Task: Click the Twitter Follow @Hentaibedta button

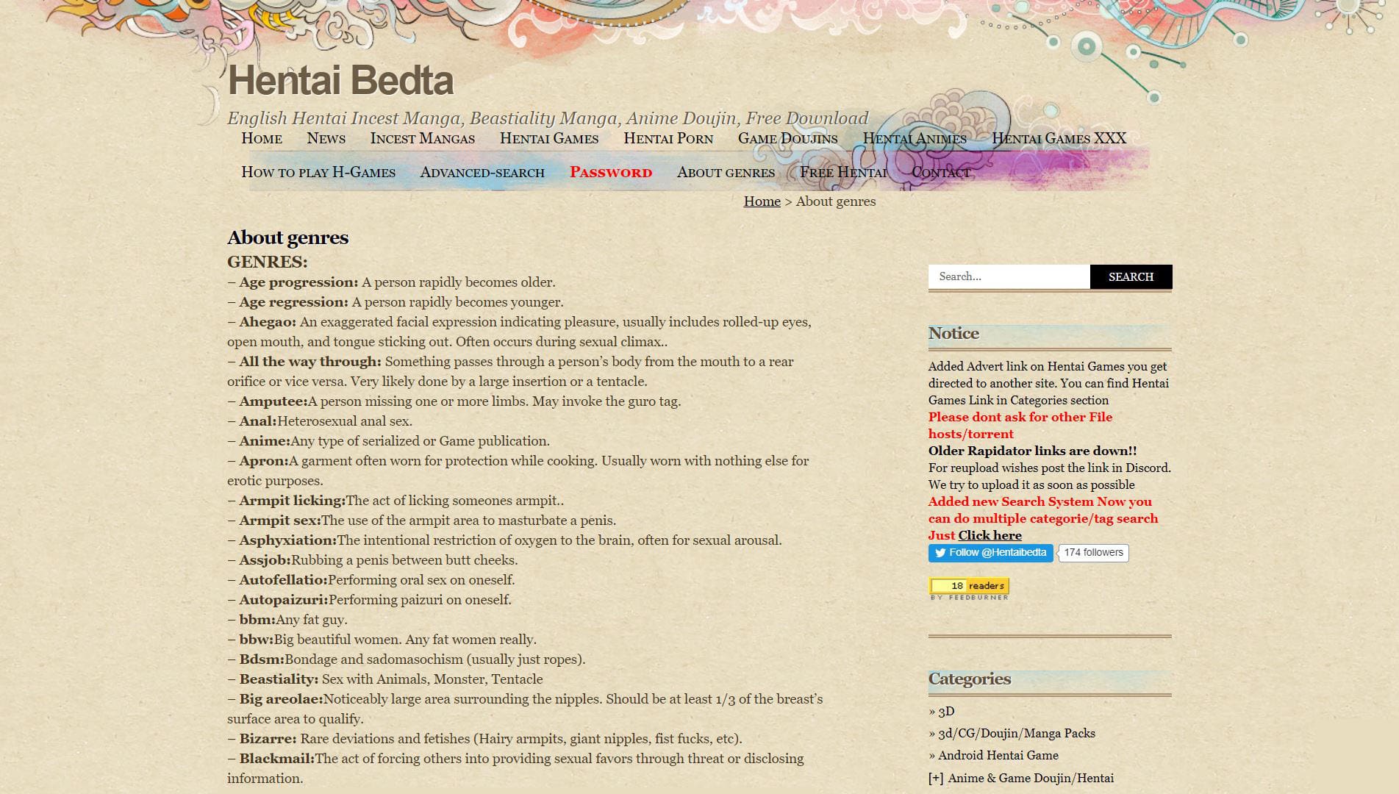Action: point(990,553)
